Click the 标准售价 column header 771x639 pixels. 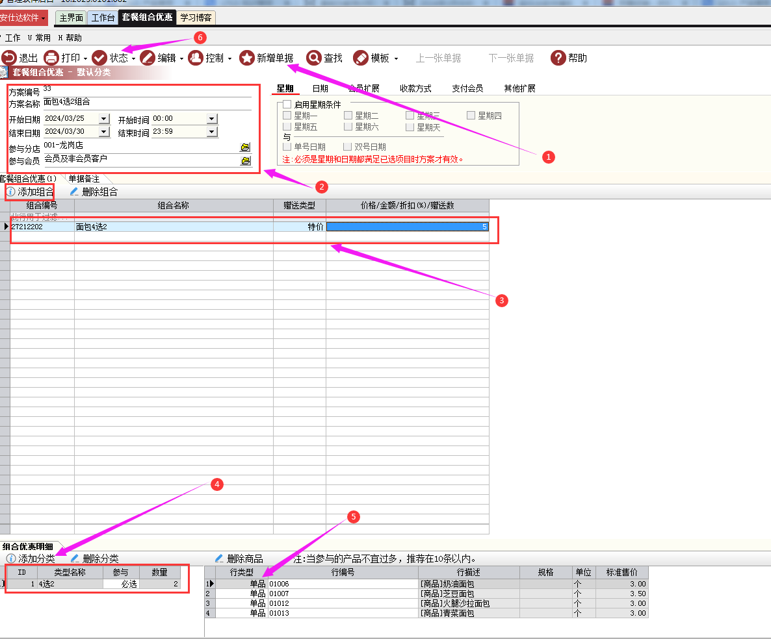pyautogui.click(x=622, y=573)
